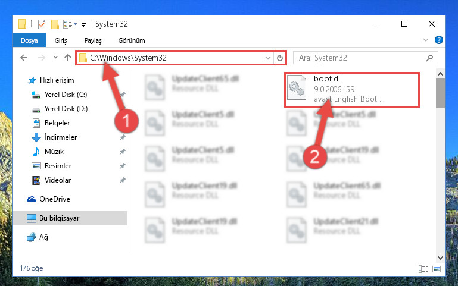The width and height of the screenshot is (458, 286).
Task: Click the search magnifier icon
Action: 429,58
